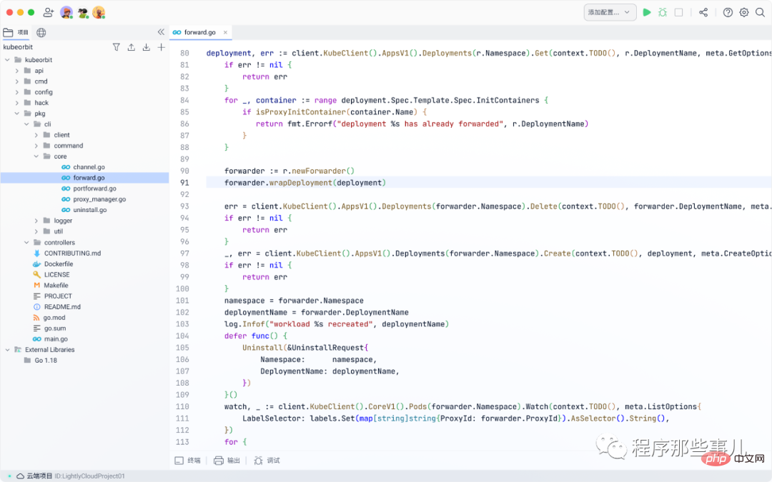Expand the logger folder
Viewport: 772px width, 482px height.
36,221
